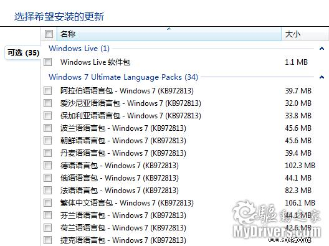Open the 可选 (35) updates tab
Viewport: 329px width, 246px height.
click(23, 53)
